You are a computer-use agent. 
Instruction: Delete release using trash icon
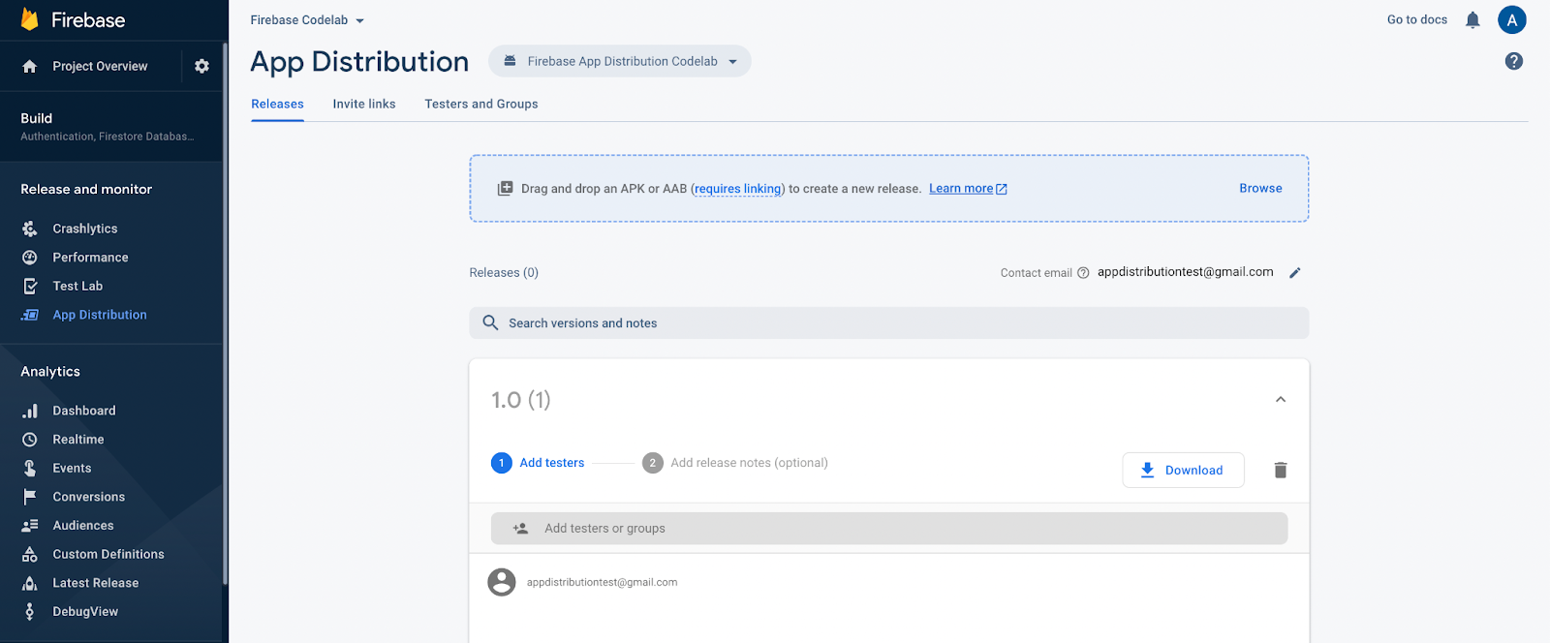(1280, 470)
